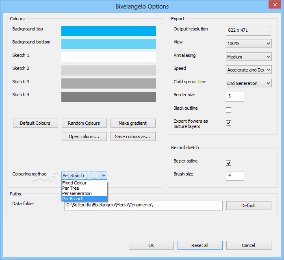Expand the Child sprout time dropdown
The image size is (284, 260).
[249, 83]
